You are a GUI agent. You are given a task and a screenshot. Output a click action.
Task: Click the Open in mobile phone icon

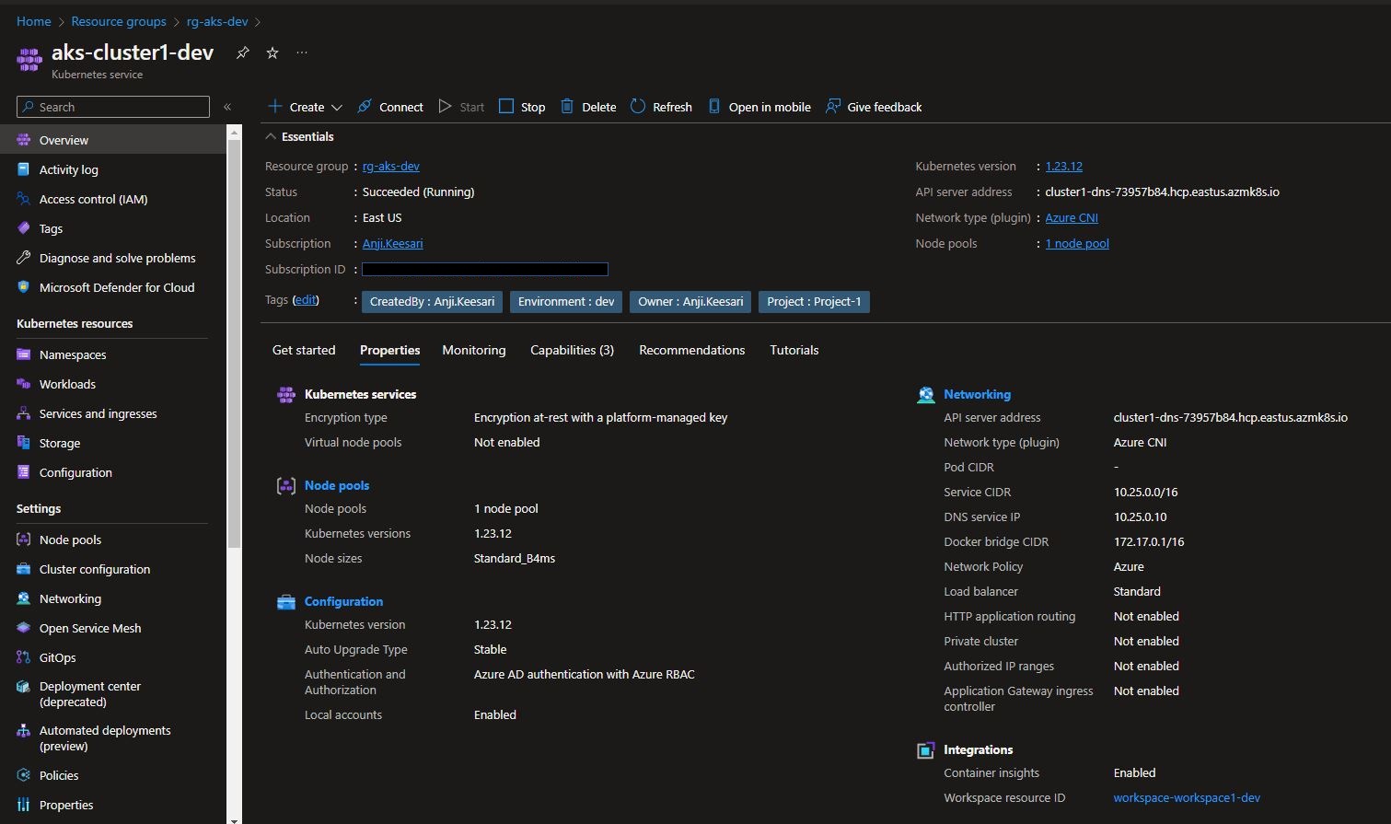714,107
